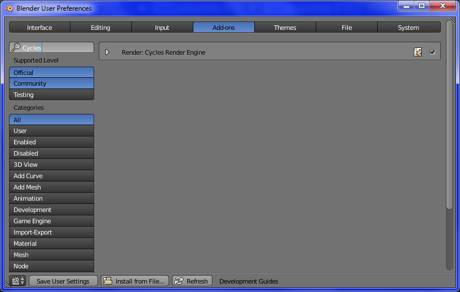Click Save User Settings button
This screenshot has height=292, width=460.
coord(63,281)
